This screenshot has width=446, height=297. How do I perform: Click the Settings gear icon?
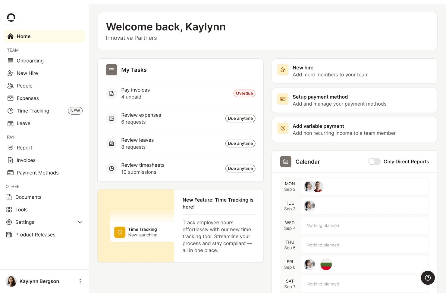9,222
